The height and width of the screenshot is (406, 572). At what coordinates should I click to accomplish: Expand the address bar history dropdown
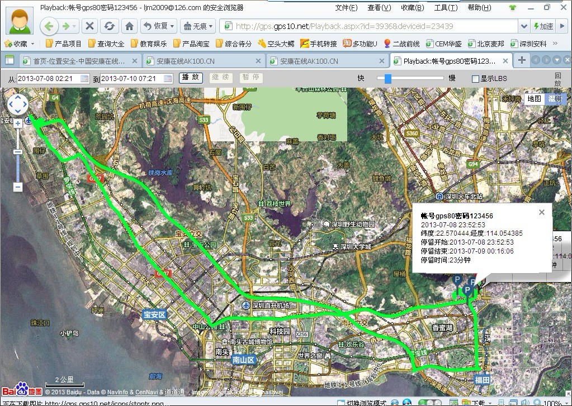coord(524,26)
